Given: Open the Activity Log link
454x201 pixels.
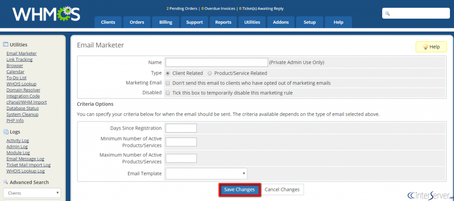Looking at the screenshot, I should click(18, 141).
